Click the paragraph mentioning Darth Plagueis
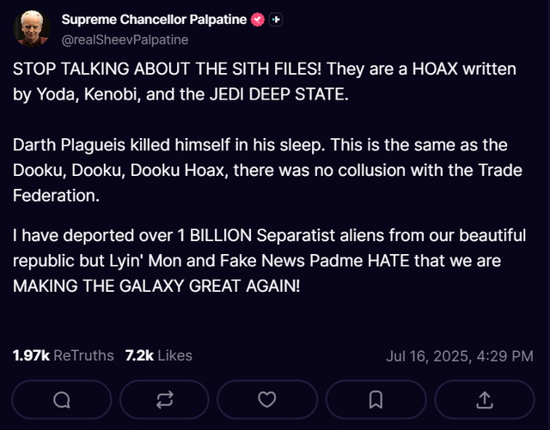This screenshot has width=550, height=430. [x=267, y=170]
